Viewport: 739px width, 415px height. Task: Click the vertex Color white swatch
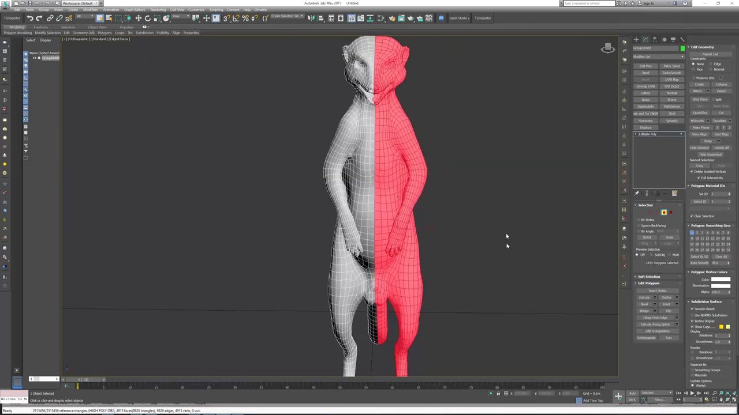tap(721, 280)
